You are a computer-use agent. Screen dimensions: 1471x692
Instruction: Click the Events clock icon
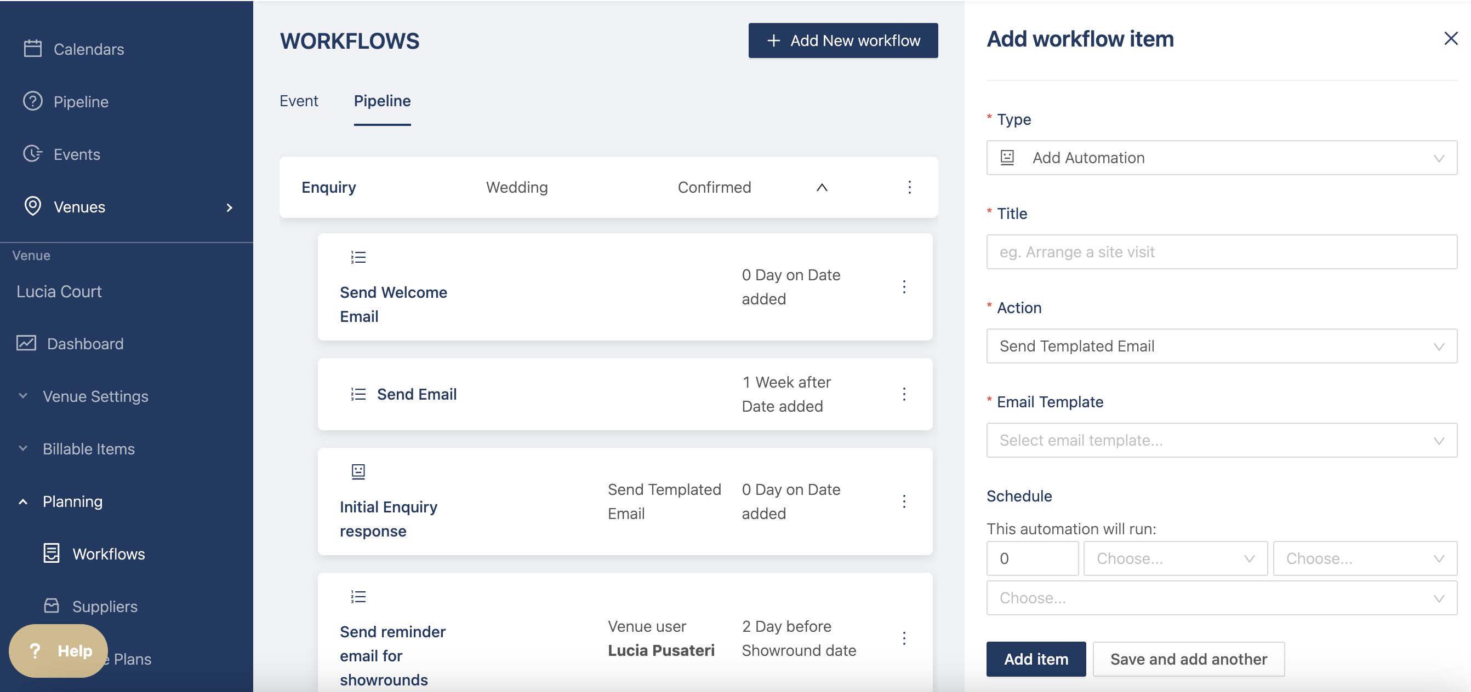32,154
